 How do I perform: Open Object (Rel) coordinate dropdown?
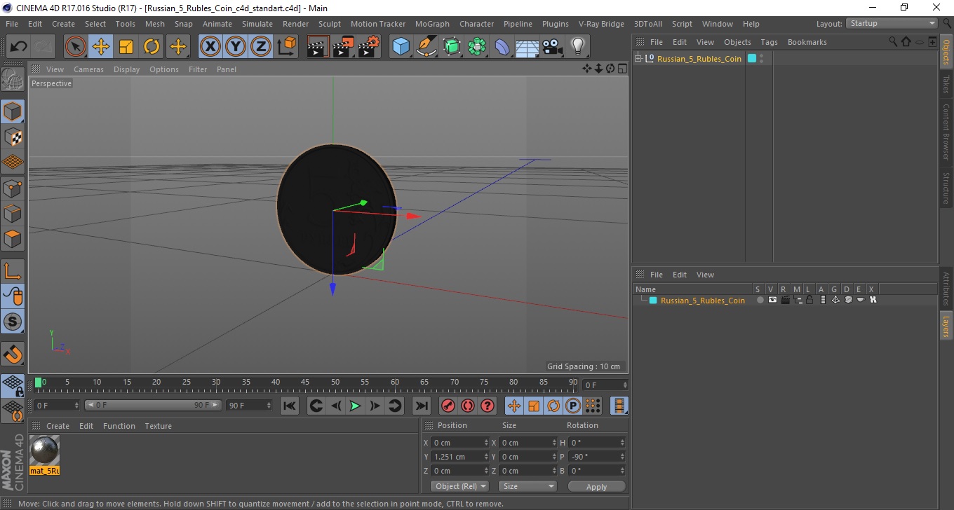(x=459, y=486)
